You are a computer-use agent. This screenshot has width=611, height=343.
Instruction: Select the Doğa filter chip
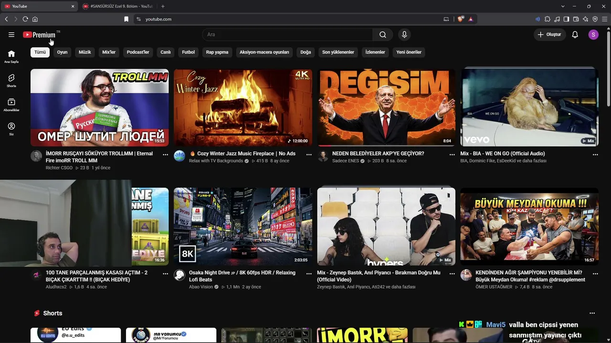tap(305, 52)
